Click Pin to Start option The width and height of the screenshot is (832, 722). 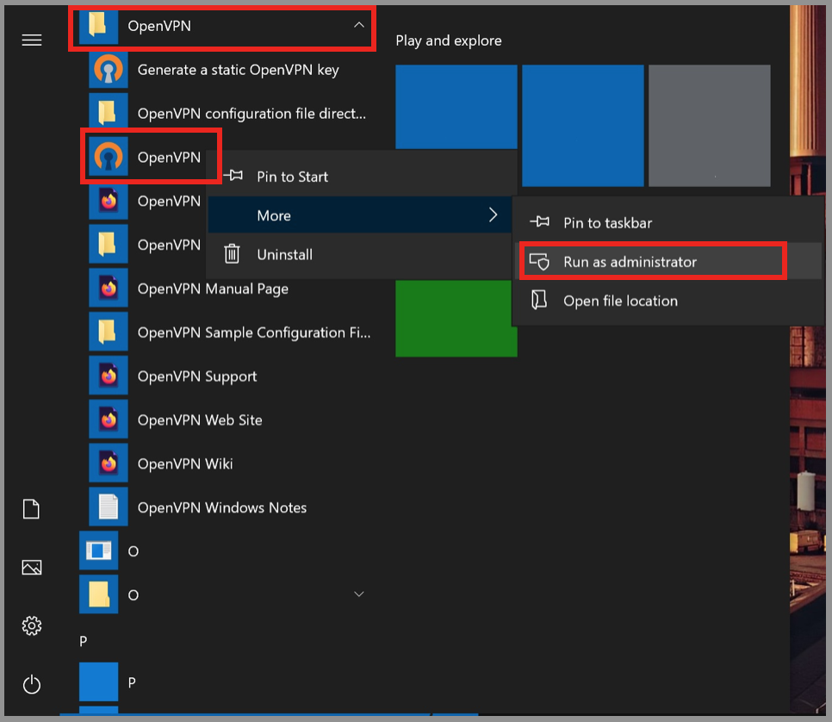tap(292, 177)
